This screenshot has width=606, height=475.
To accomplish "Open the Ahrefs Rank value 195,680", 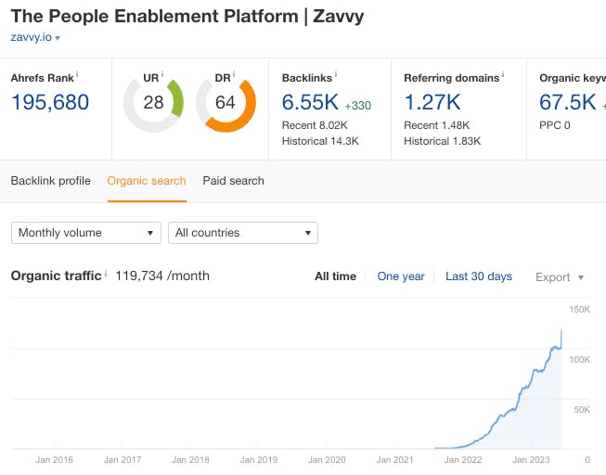I will [x=50, y=102].
